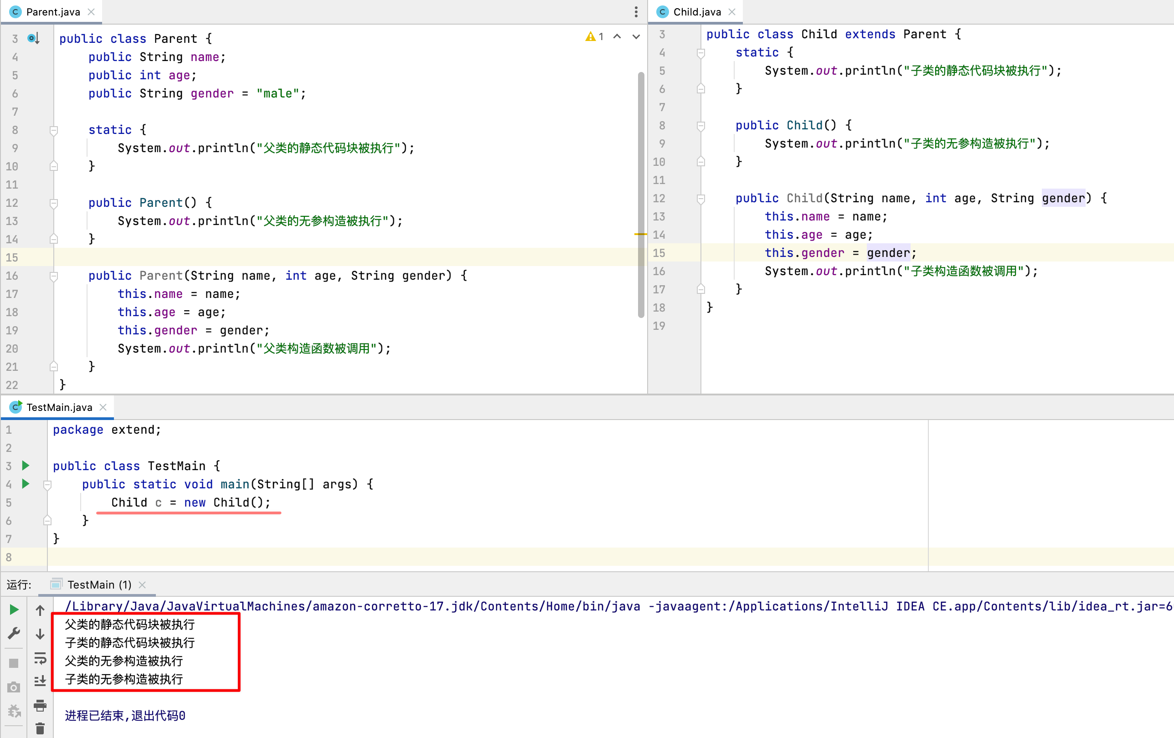Click the print console output icon
The width and height of the screenshot is (1174, 738).
tap(40, 705)
